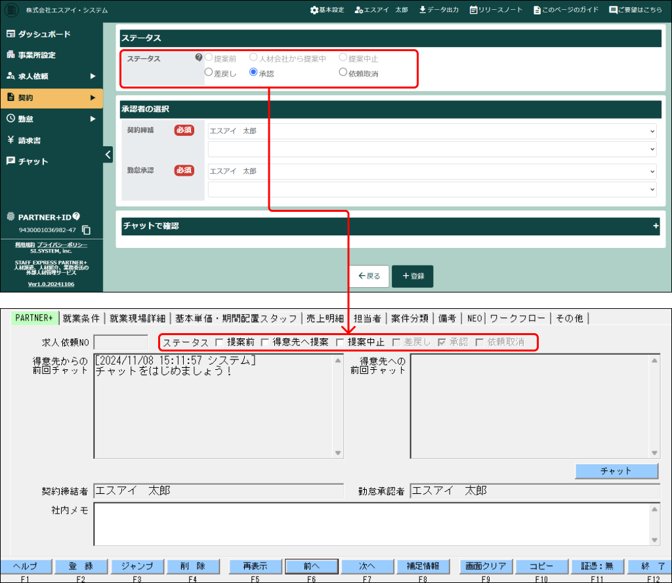Open チャット in sidebar
Viewport: 672px width, 583px height.
coord(28,161)
